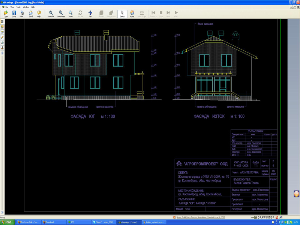Expand the Window menu
The width and height of the screenshot is (300, 225).
coord(25,7)
